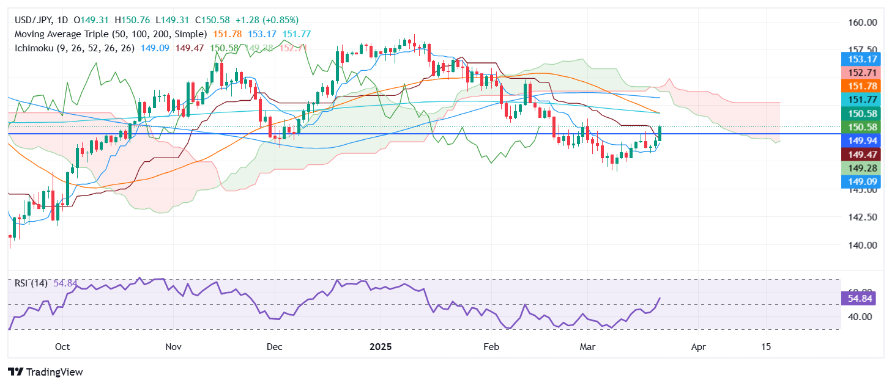
Task: Click the pink 152.71 price axis tag
Action: coord(860,73)
